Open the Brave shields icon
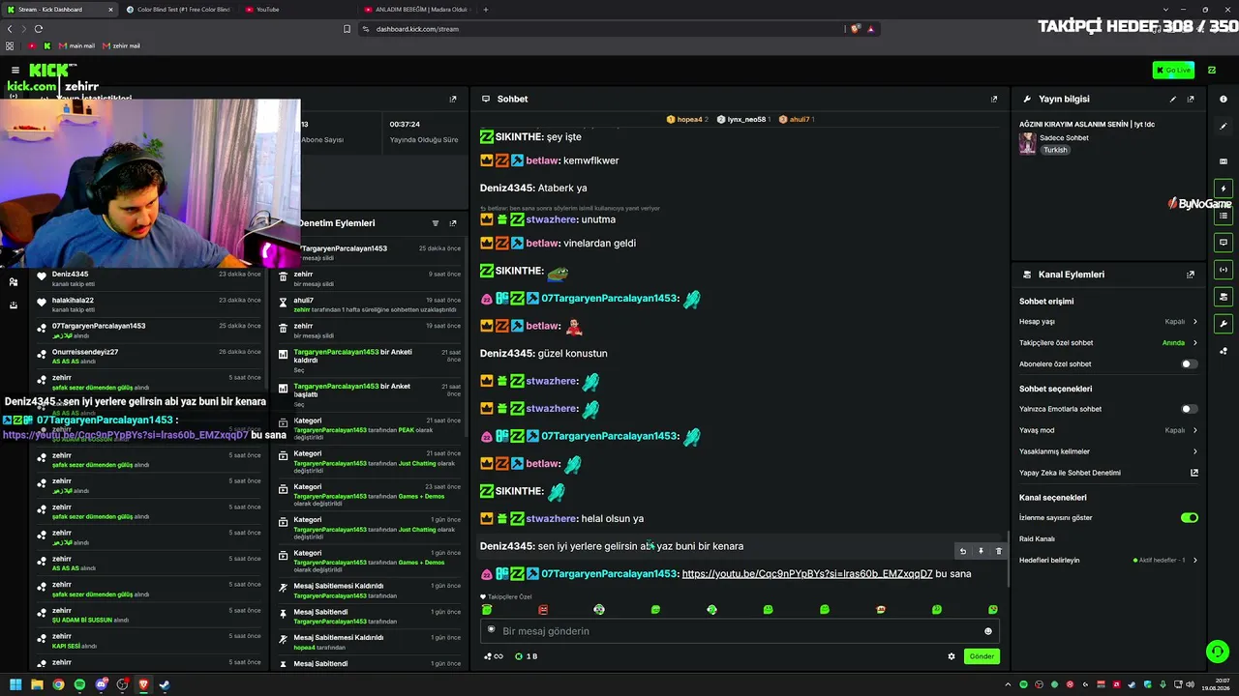The height and width of the screenshot is (696, 1239). (855, 29)
